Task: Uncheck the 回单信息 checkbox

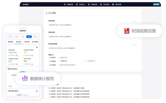Action: (49, 94)
